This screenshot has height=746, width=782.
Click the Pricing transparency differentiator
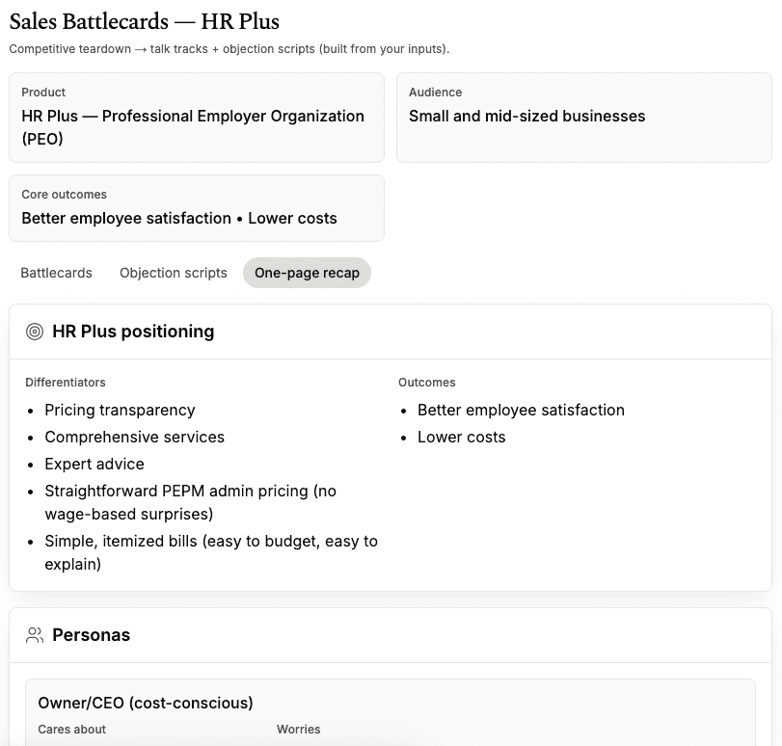click(120, 410)
